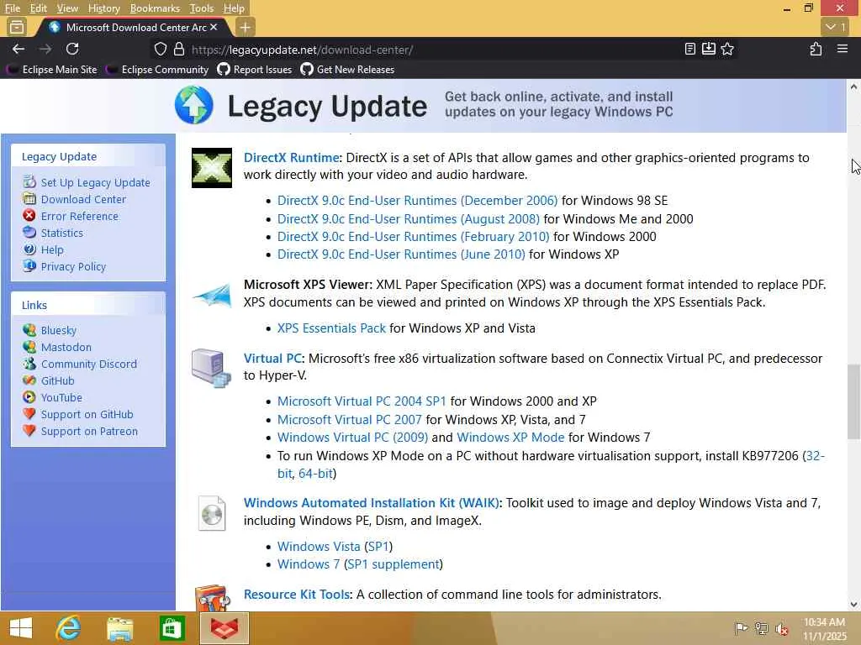The width and height of the screenshot is (861, 645).
Task: Open SP1 supplement link for Windows 7
Action: click(394, 564)
